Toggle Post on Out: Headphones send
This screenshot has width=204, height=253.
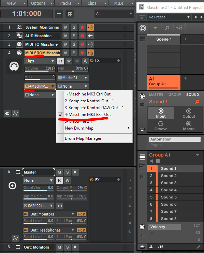(82, 230)
